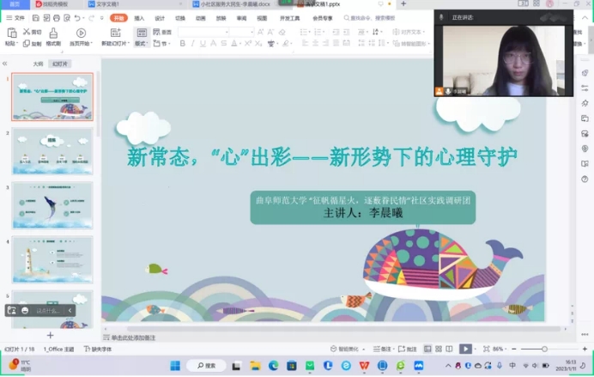Screen dimensions: 594x377
Task: Click the Undo arrow in quick toolbar
Action: pyautogui.click(x=77, y=17)
